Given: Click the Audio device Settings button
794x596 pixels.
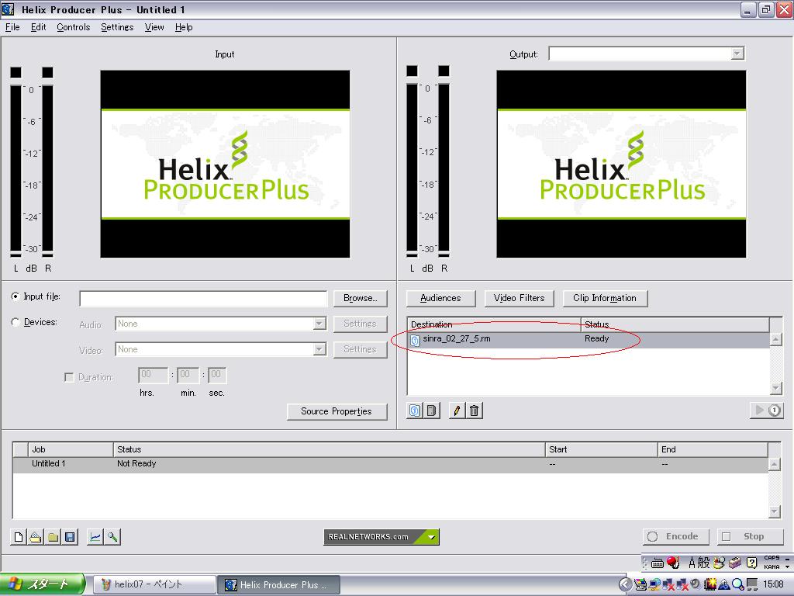Looking at the screenshot, I should point(360,324).
